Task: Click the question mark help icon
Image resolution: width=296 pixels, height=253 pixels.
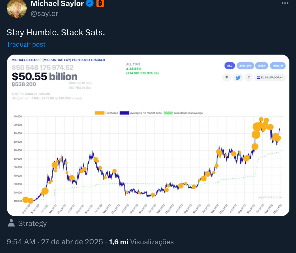Action: pos(249,77)
